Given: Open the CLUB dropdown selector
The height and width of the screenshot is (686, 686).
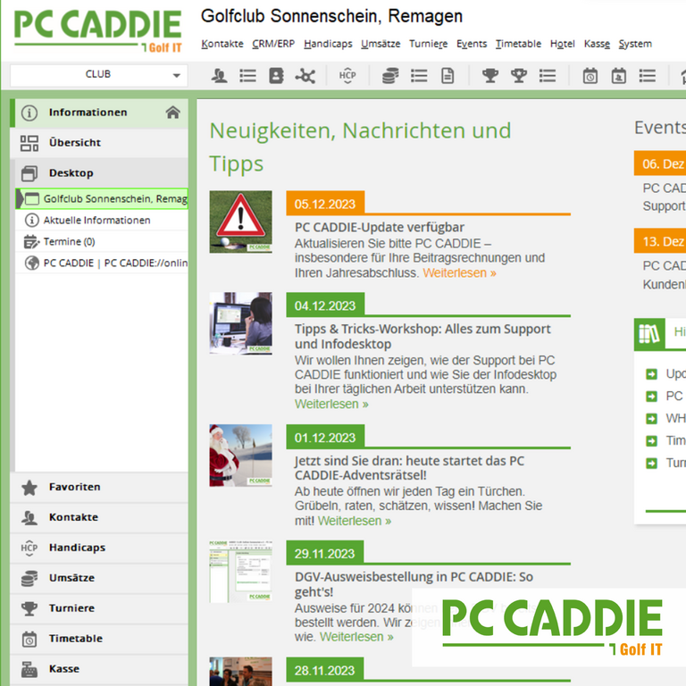Looking at the screenshot, I should point(99,75).
